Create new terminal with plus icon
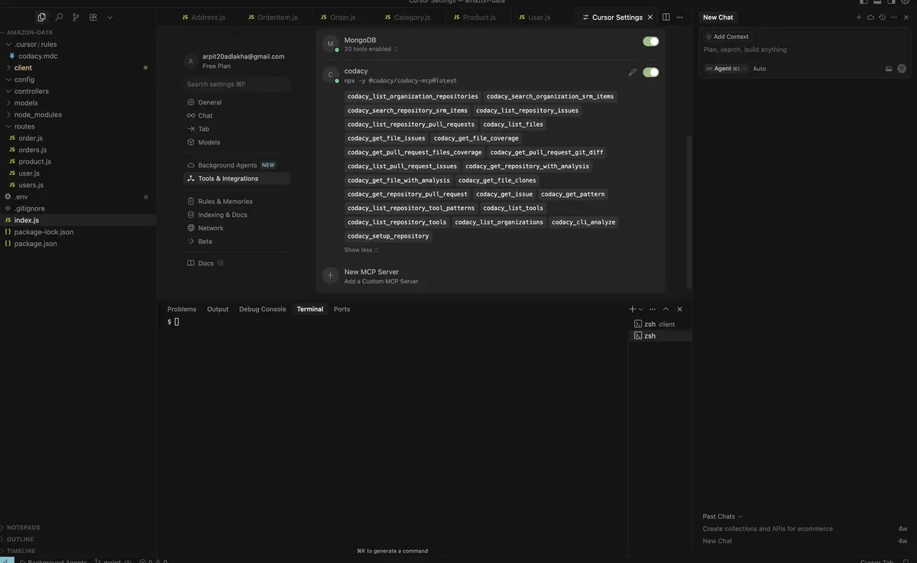This screenshot has width=917, height=563. click(x=632, y=309)
